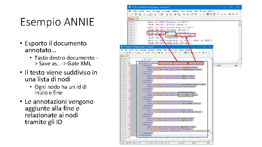Open File menu in back Notepad++ window

pos(129,11)
